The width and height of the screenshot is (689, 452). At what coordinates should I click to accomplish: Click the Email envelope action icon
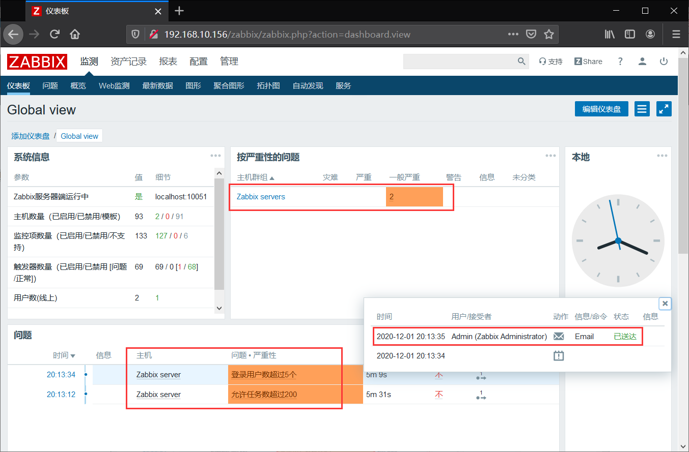(x=559, y=336)
